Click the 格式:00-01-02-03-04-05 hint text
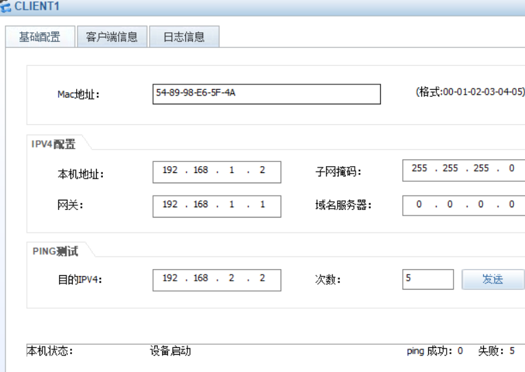Viewport: 525px width, 372px height. click(x=470, y=92)
